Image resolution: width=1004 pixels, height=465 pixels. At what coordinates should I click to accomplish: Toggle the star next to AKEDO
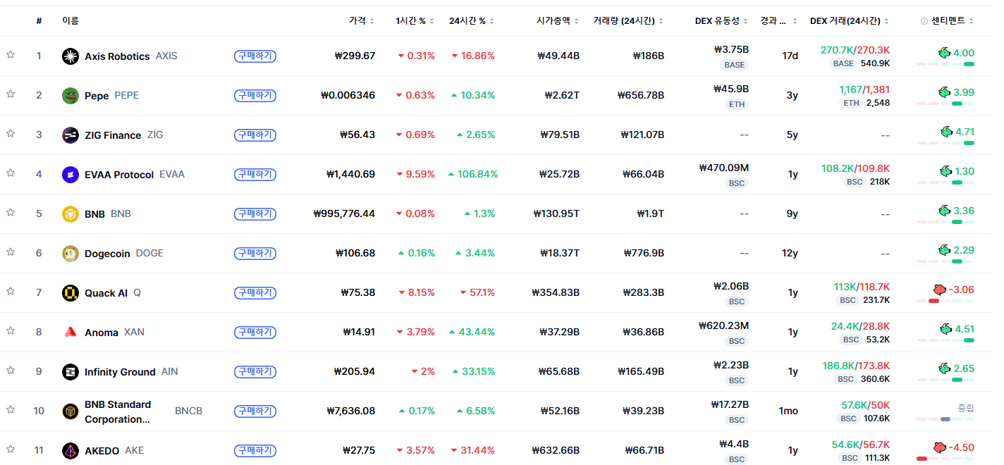(x=11, y=449)
